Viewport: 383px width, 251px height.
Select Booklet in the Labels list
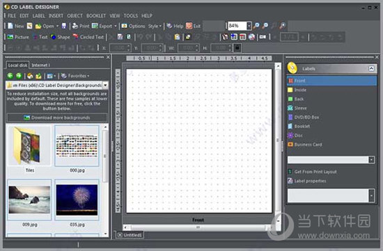coord(299,126)
